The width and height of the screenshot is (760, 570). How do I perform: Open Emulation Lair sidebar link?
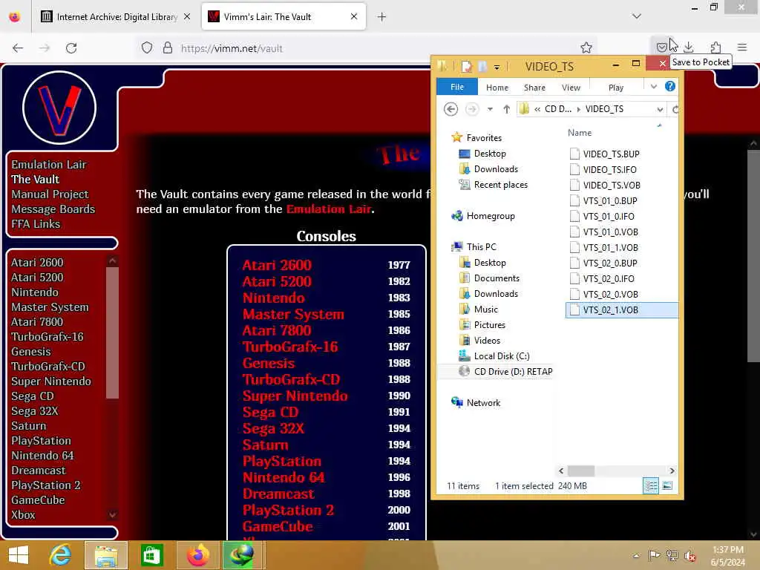(x=48, y=165)
